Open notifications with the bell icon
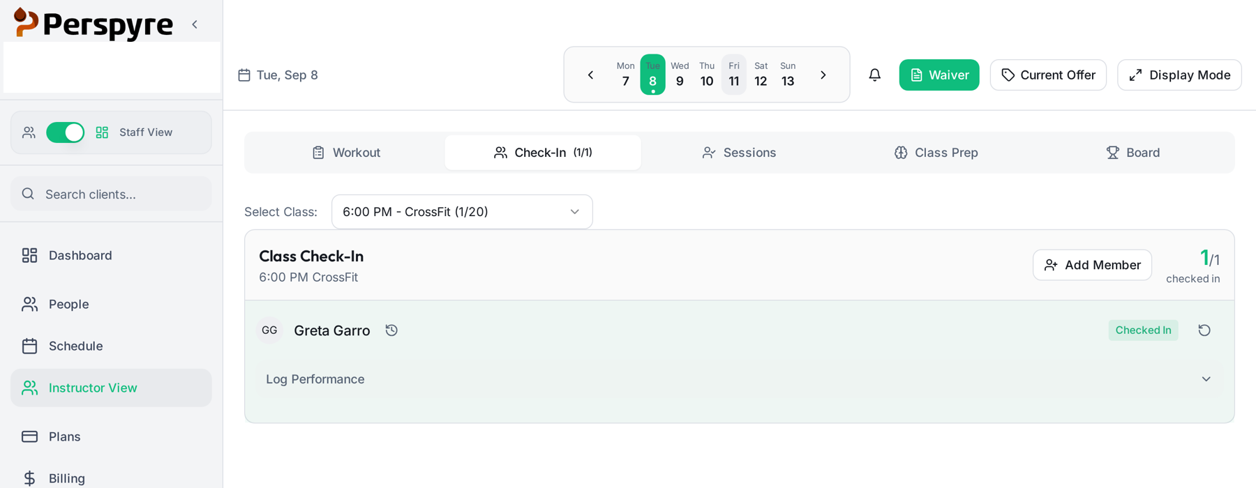This screenshot has width=1256, height=488. [x=874, y=75]
